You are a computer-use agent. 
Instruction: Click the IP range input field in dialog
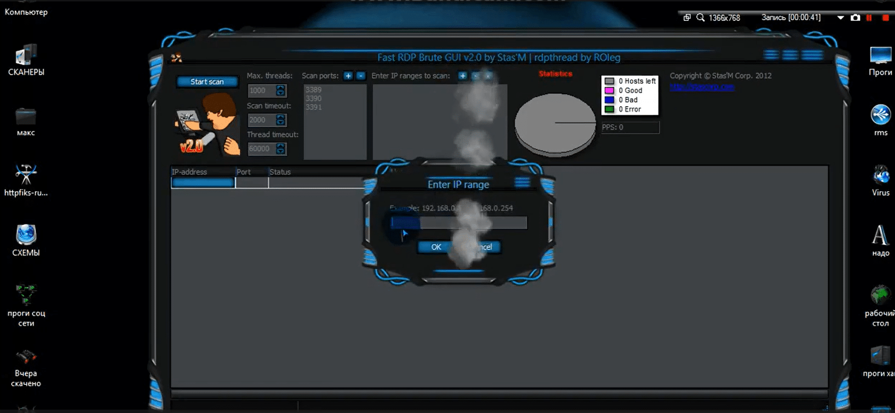[459, 223]
